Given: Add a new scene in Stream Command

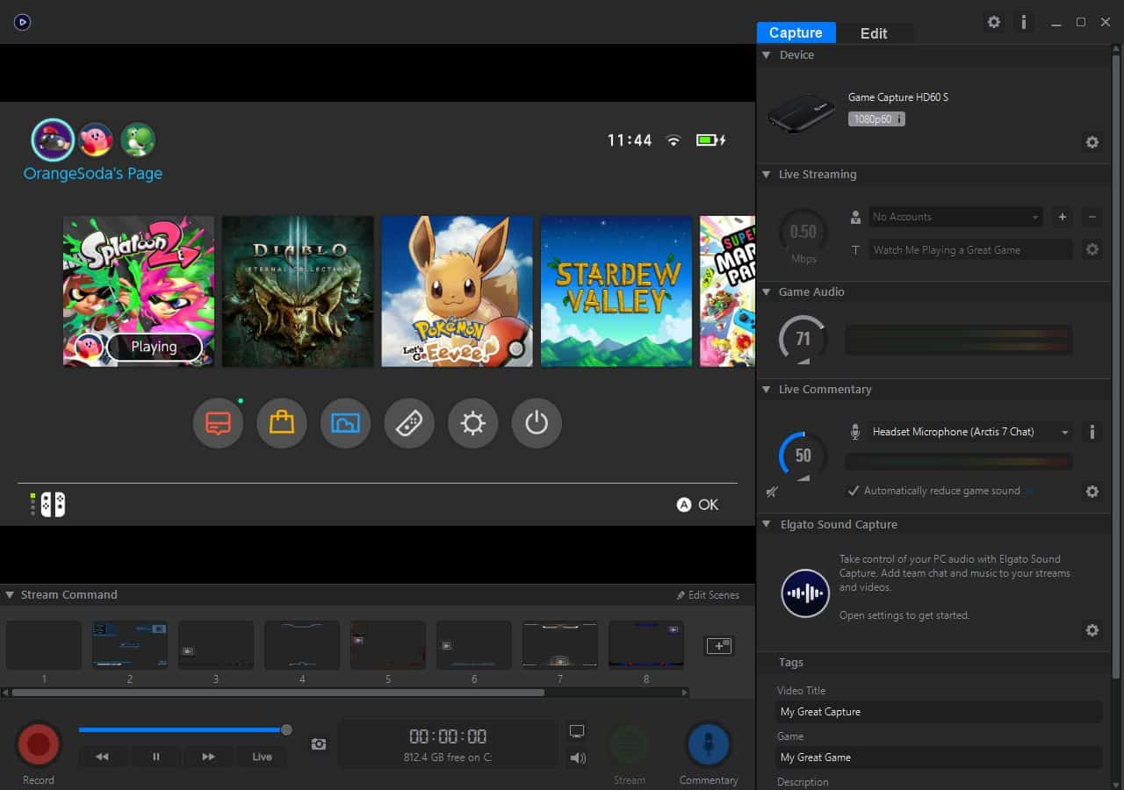Looking at the screenshot, I should click(719, 646).
